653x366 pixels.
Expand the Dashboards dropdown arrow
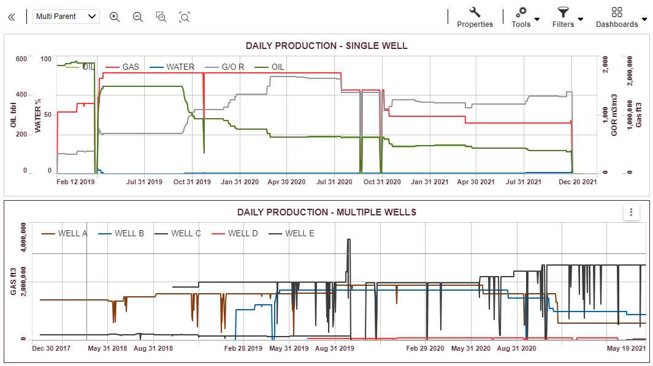(x=644, y=19)
